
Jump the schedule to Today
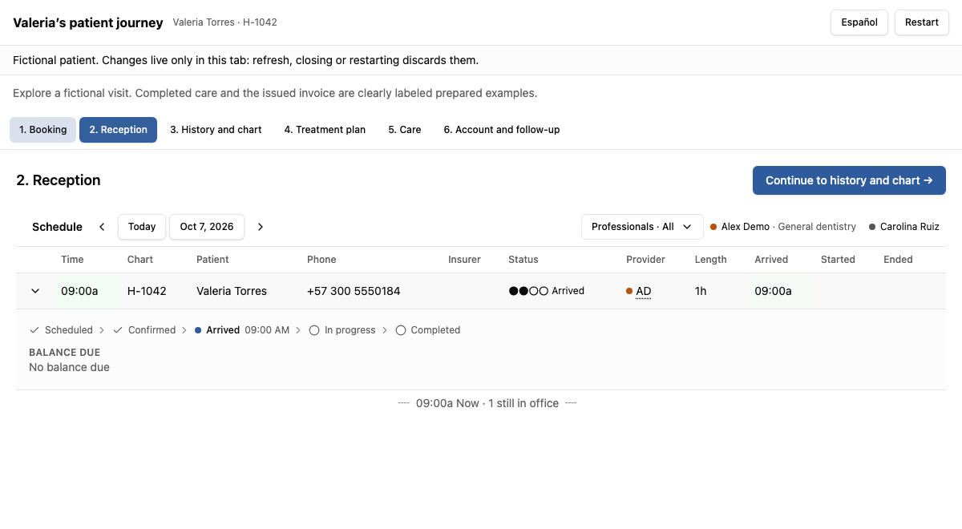tap(142, 227)
